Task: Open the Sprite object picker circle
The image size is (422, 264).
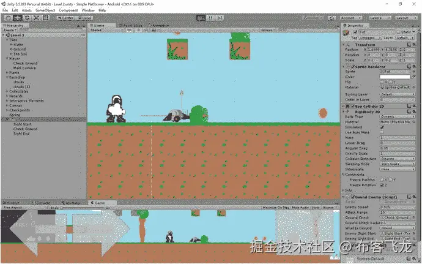Action: click(414, 72)
